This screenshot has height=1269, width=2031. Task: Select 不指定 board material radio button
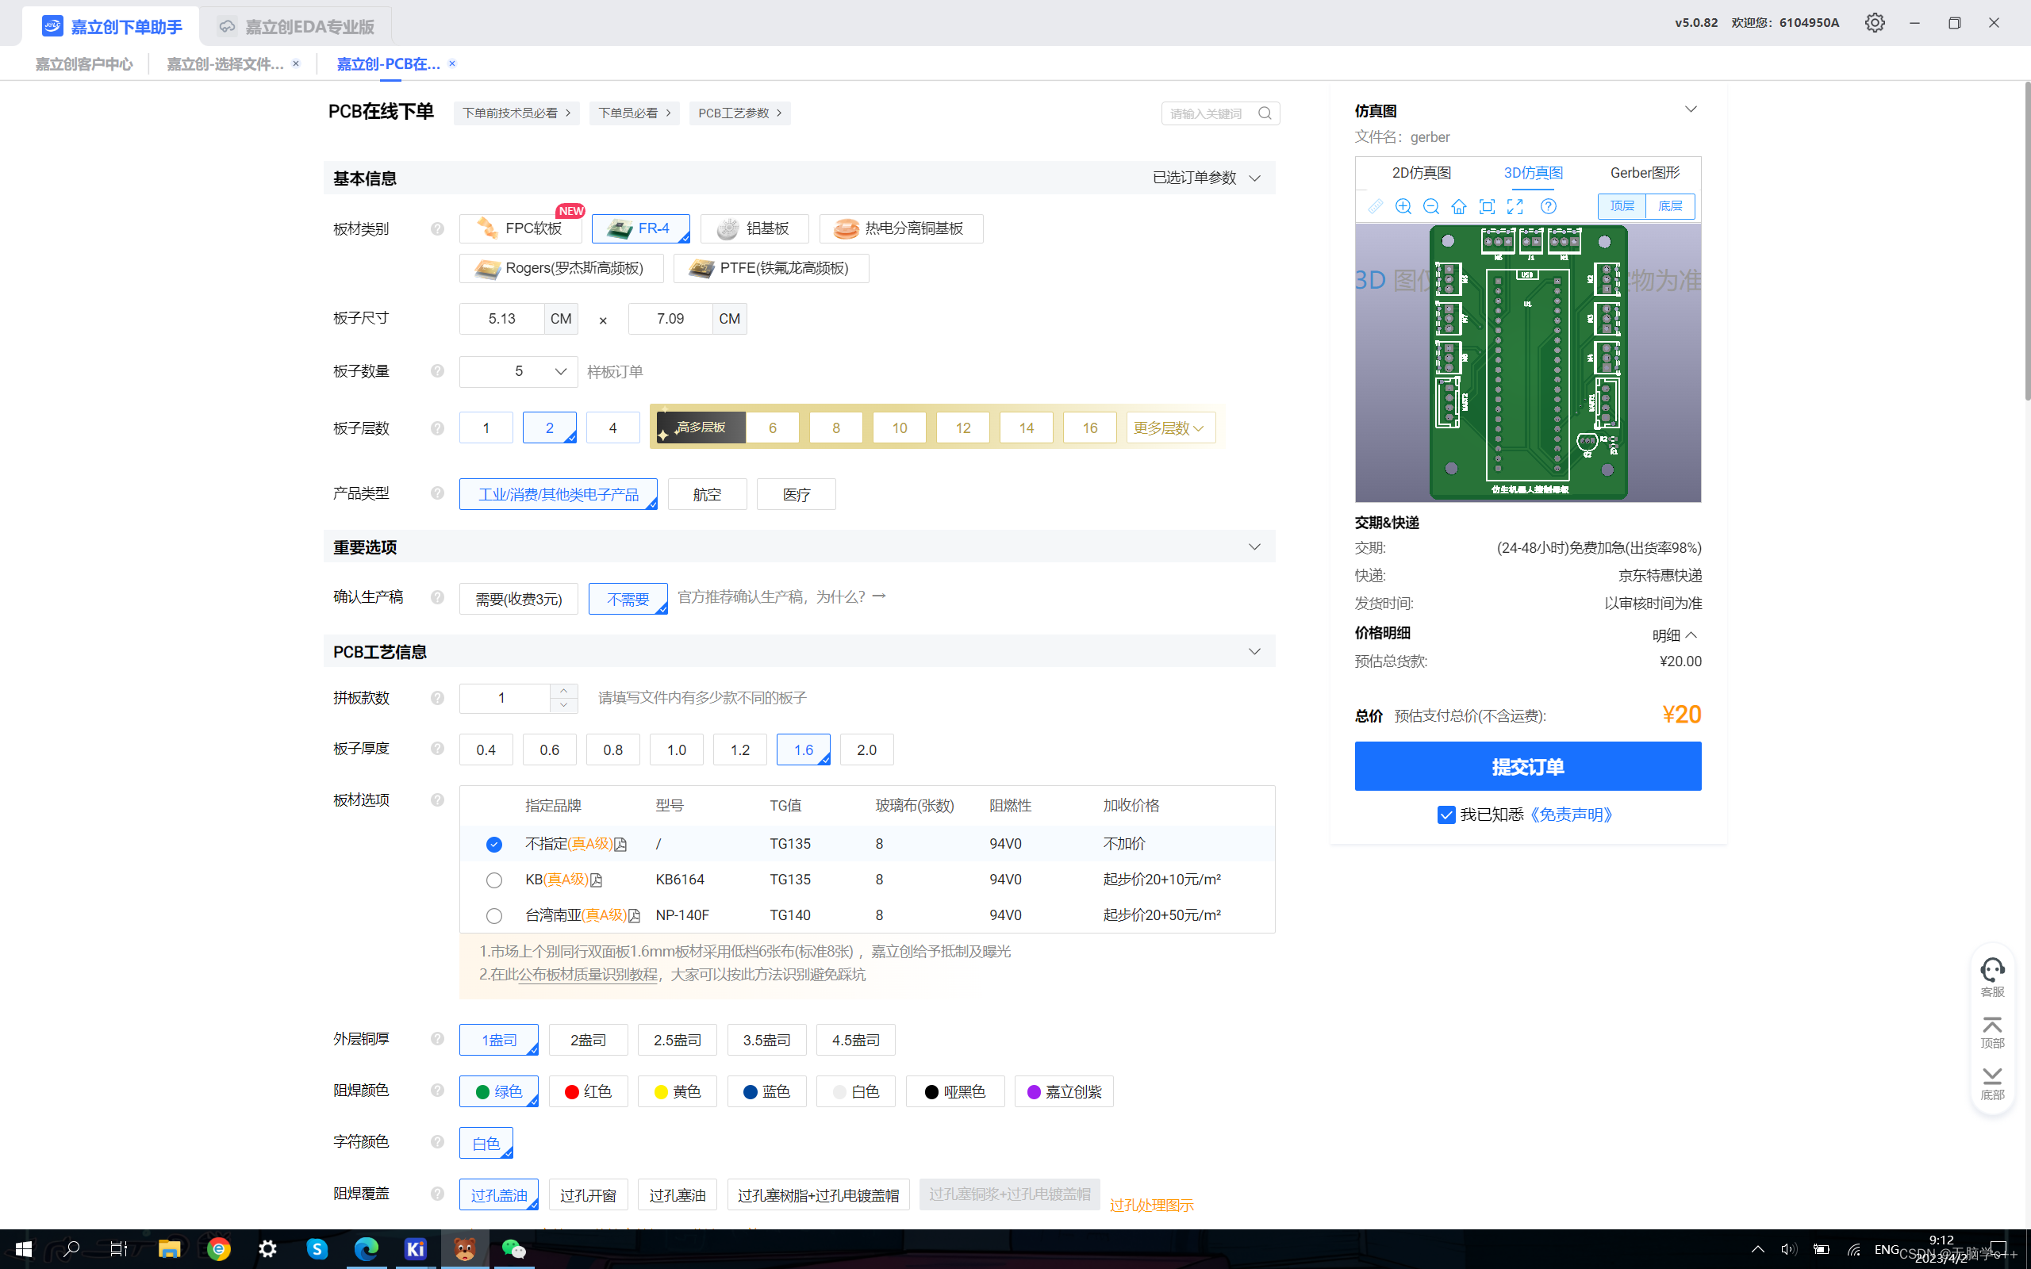pos(494,845)
